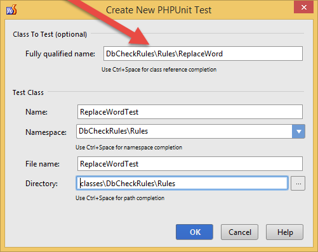Click 'Use Ctrl+Space for class reference completion' hint
The image size is (318, 252).
click(x=159, y=70)
